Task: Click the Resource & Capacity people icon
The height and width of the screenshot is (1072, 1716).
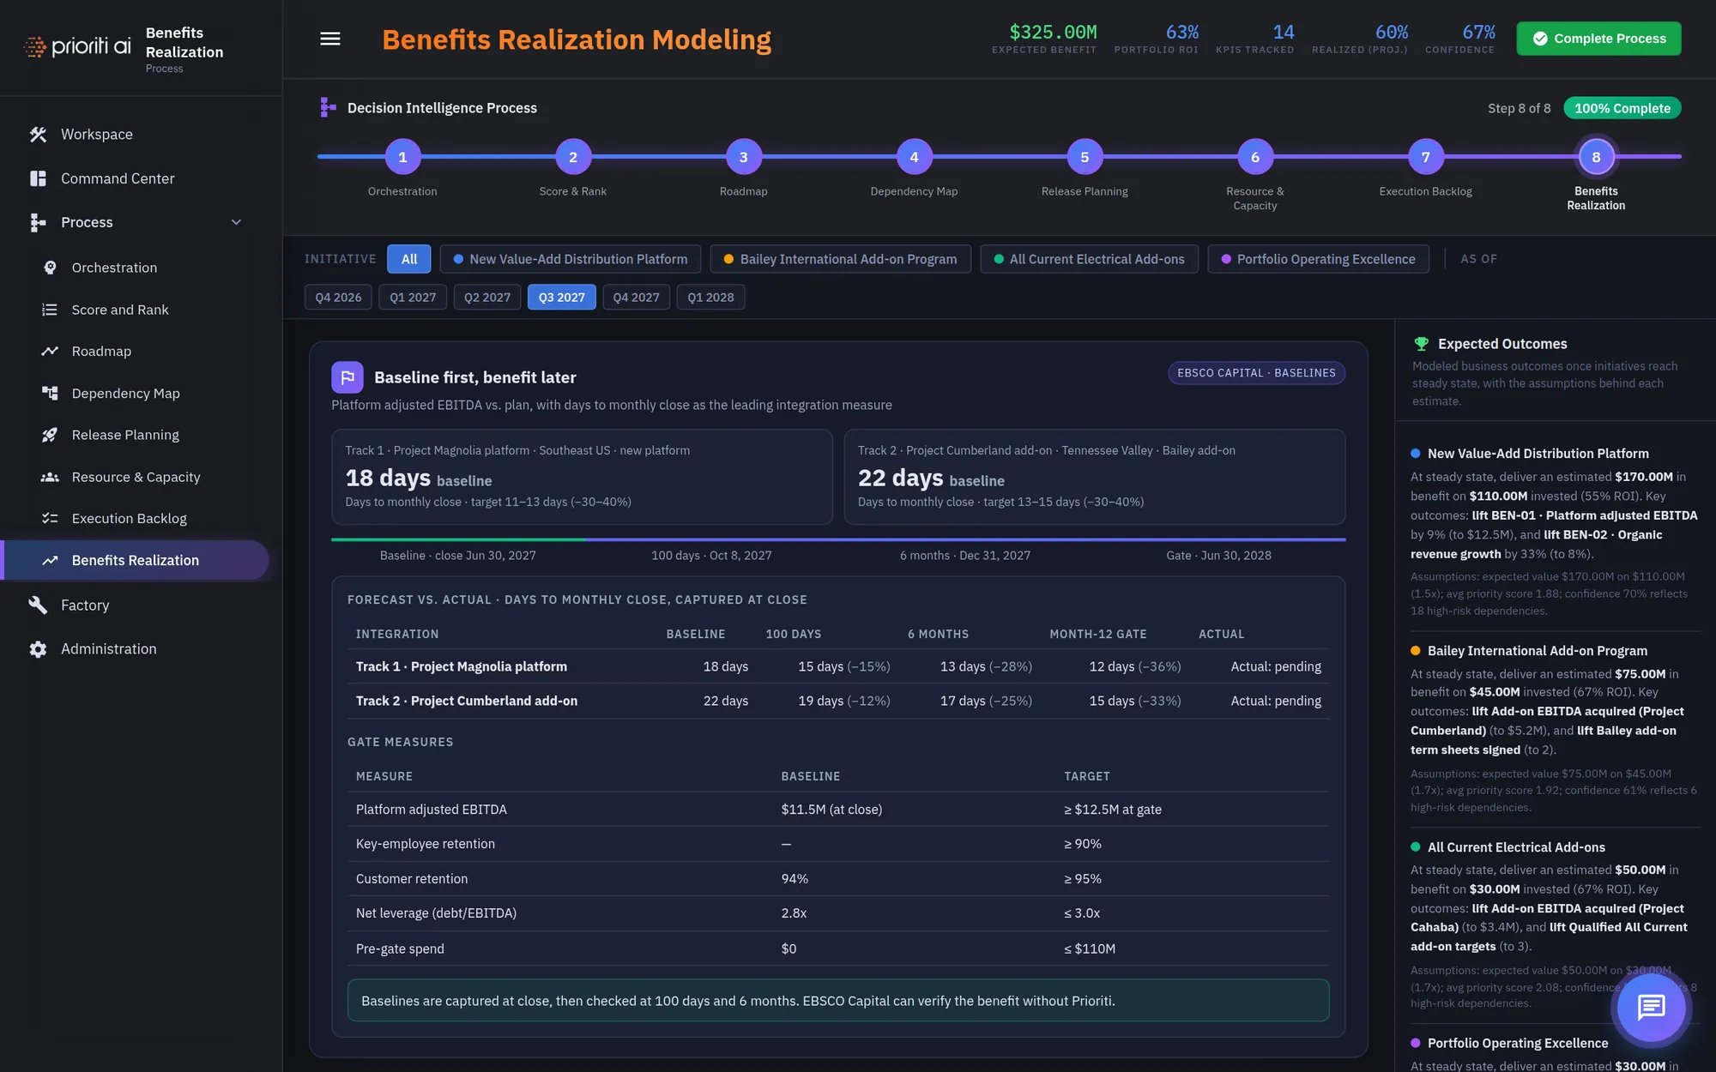Action: (50, 477)
